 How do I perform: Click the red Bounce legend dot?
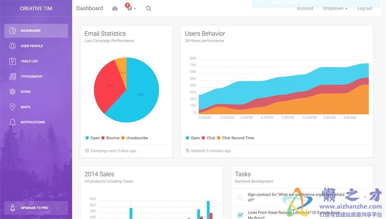pyautogui.click(x=103, y=138)
